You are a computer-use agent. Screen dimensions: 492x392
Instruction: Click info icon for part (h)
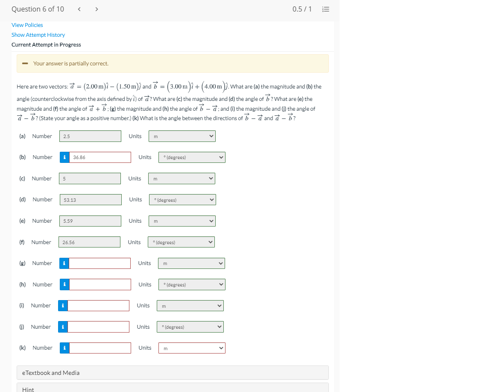click(x=64, y=285)
